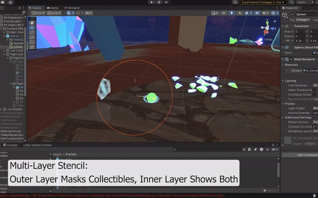Open the undo history icon

(235, 2)
